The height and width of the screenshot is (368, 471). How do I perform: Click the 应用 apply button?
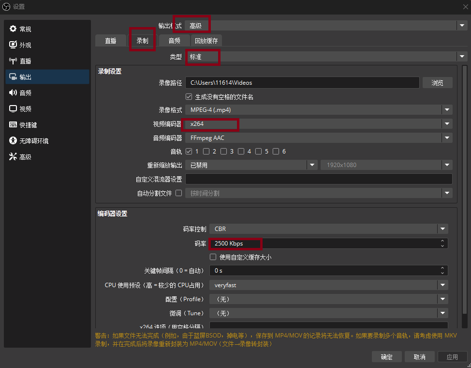[x=452, y=357]
